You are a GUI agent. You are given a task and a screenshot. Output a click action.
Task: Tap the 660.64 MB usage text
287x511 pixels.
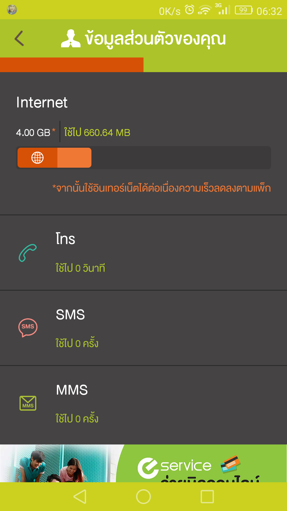click(97, 133)
